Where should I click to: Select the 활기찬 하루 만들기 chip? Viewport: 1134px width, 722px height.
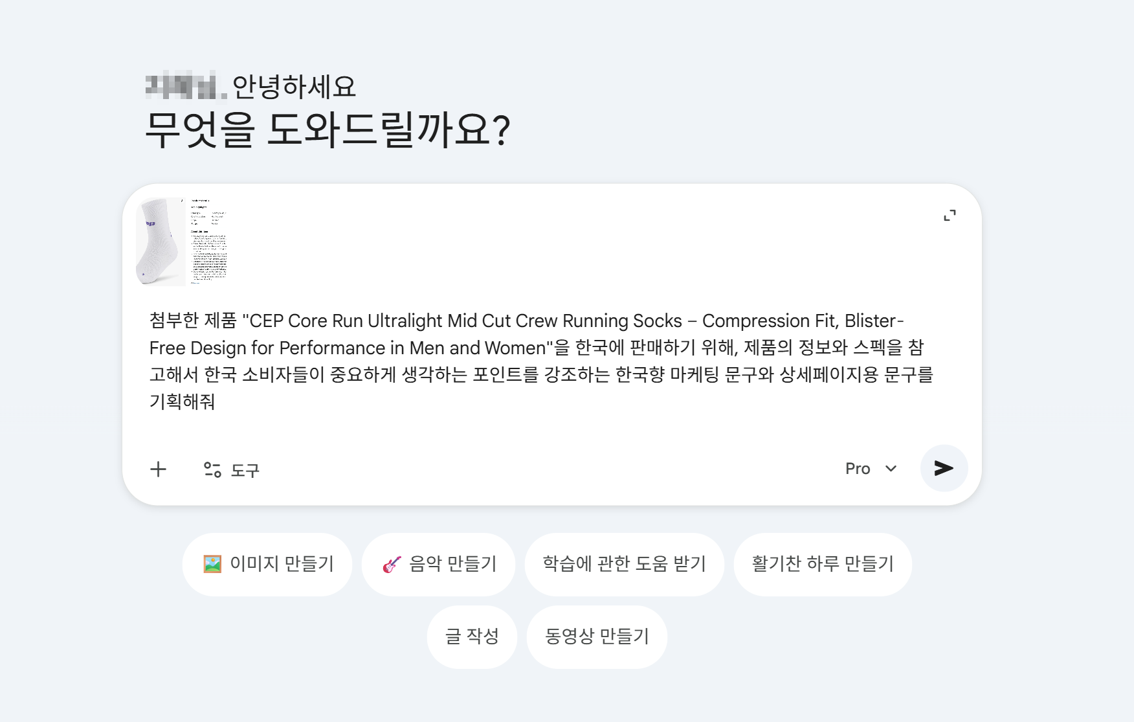pyautogui.click(x=823, y=564)
